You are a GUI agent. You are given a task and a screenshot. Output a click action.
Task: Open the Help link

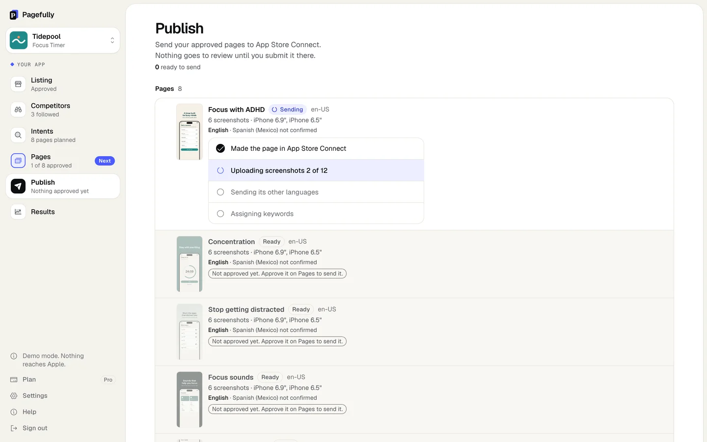(x=63, y=412)
